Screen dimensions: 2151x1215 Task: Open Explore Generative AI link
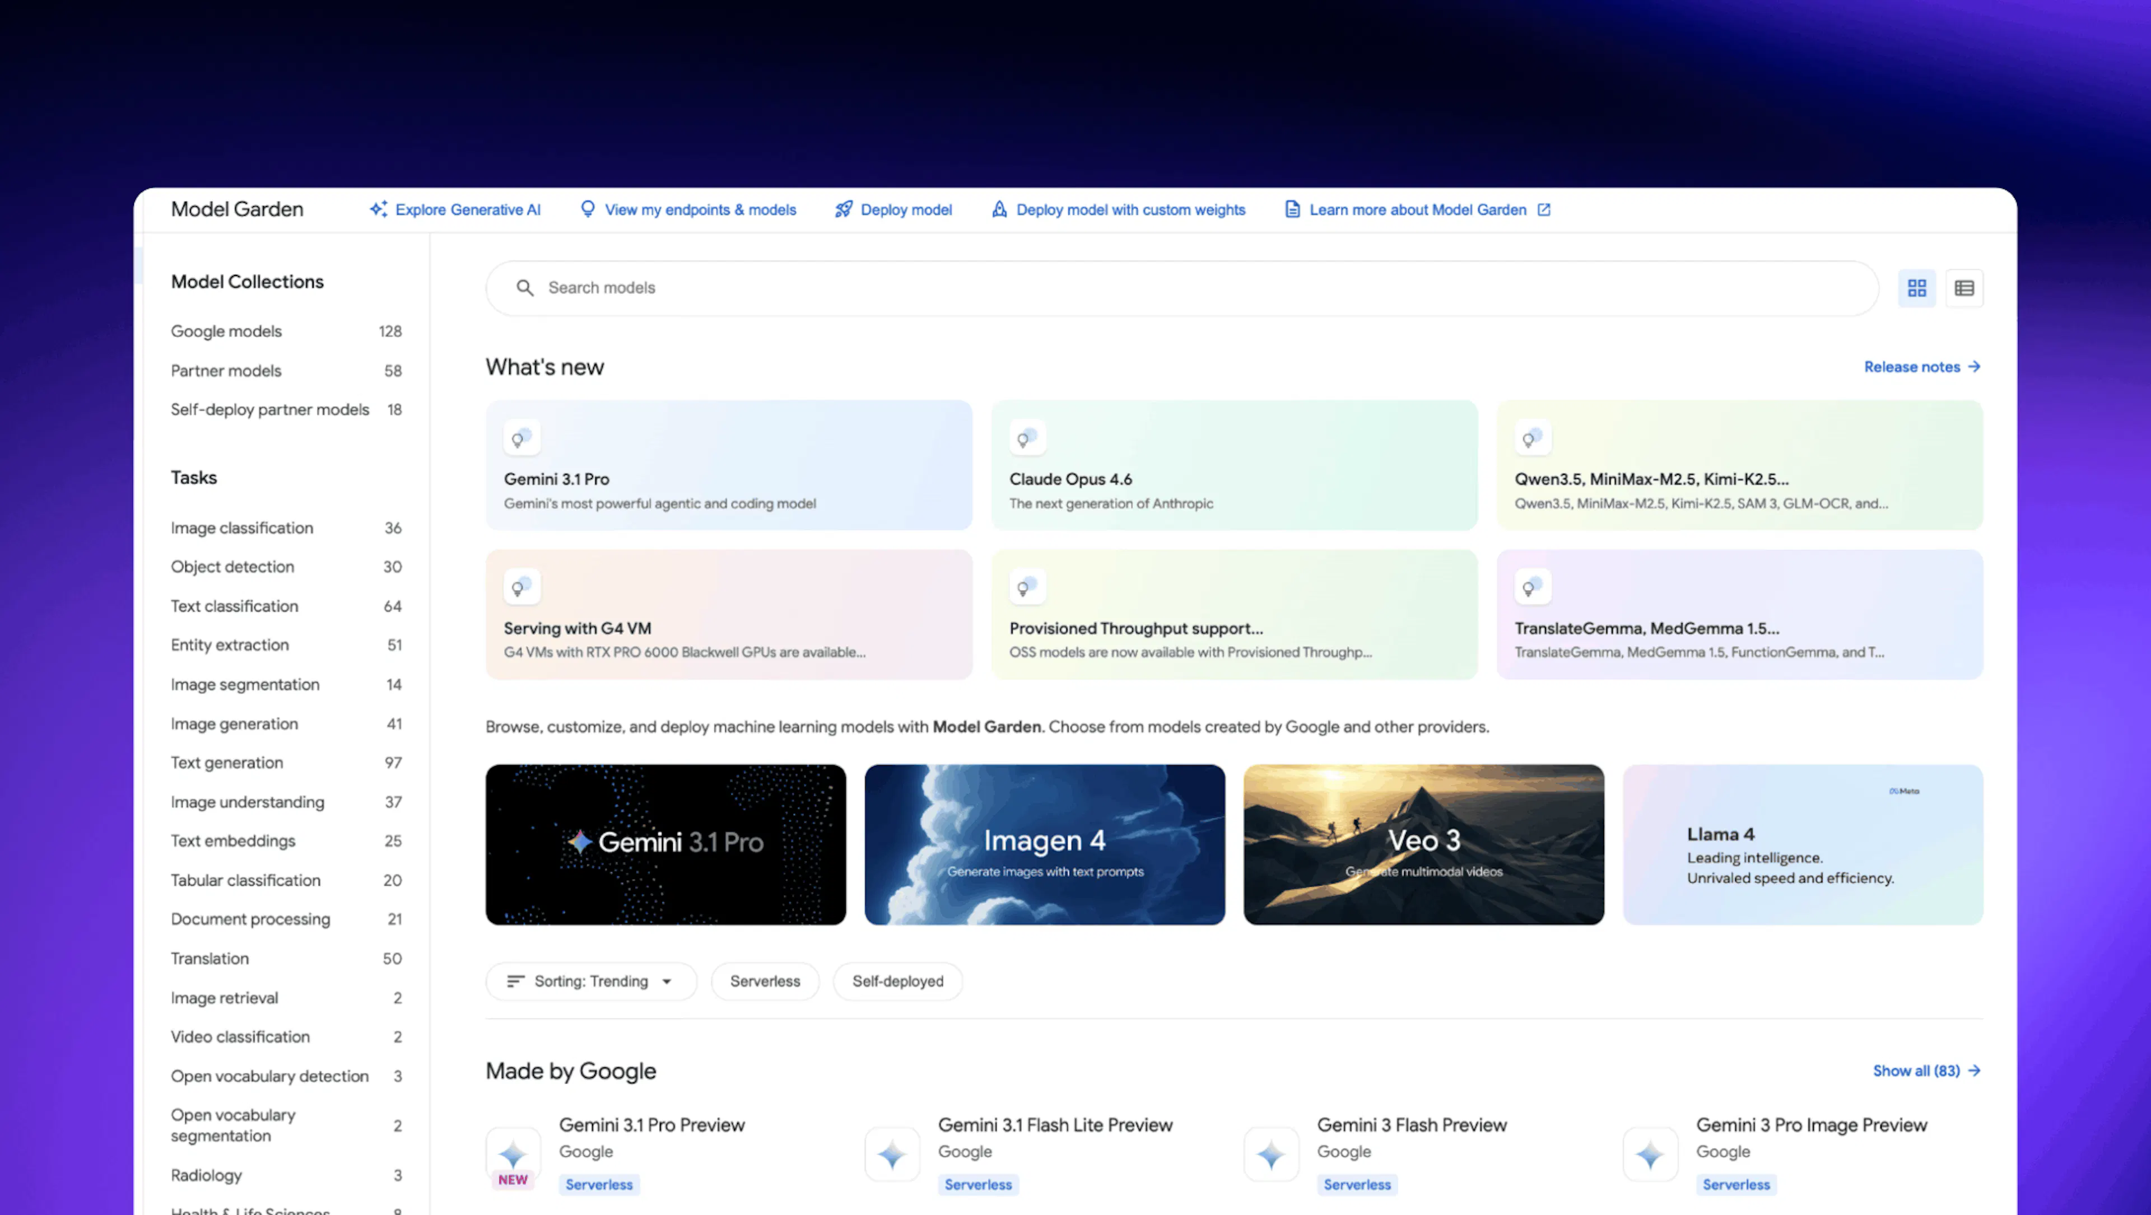click(456, 209)
